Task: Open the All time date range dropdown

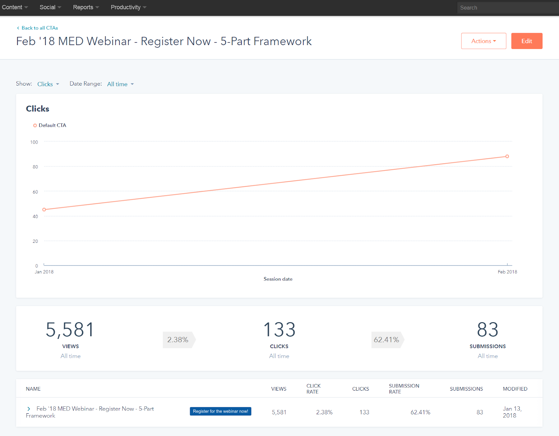Action: [x=120, y=84]
